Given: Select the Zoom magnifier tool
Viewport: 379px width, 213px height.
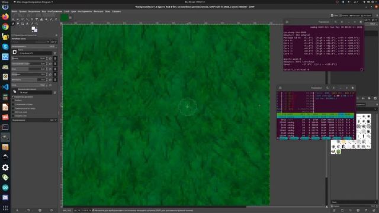Looking at the screenshot, I should [37, 24].
